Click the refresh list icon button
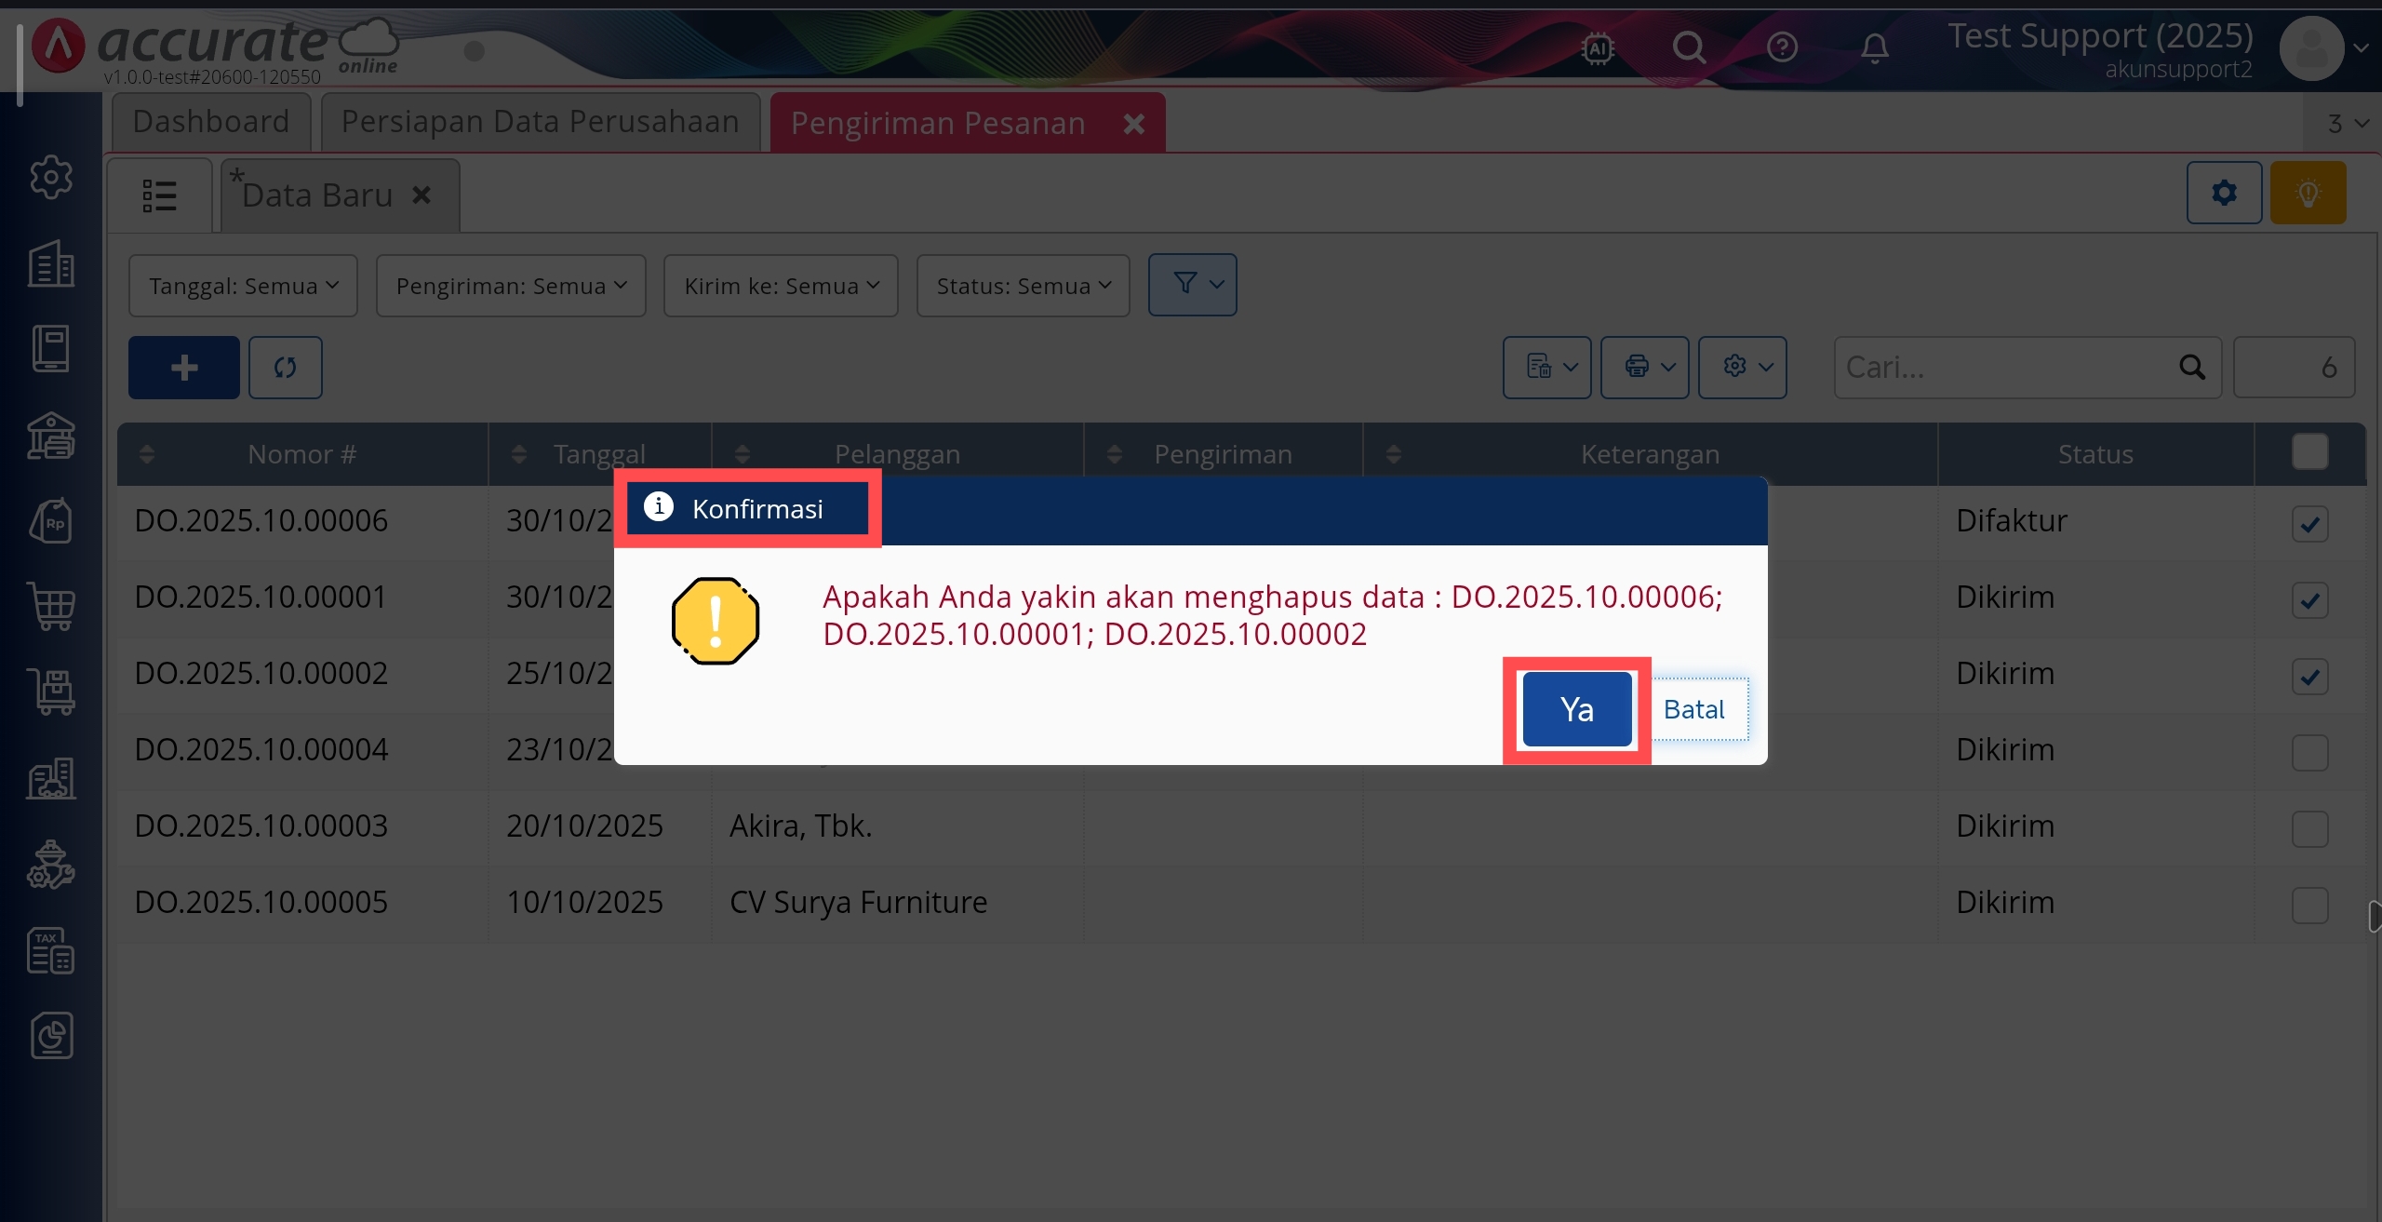 (286, 368)
